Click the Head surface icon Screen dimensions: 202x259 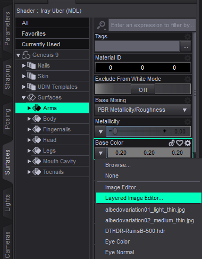pos(37,140)
